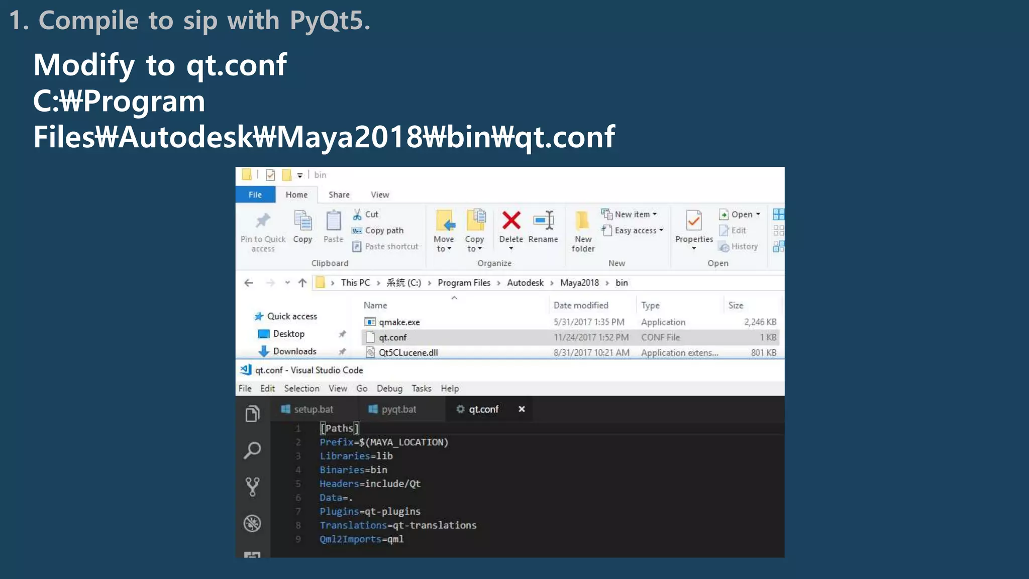Viewport: 1029px width, 579px height.
Task: Click the Rename icon
Action: [x=544, y=220]
